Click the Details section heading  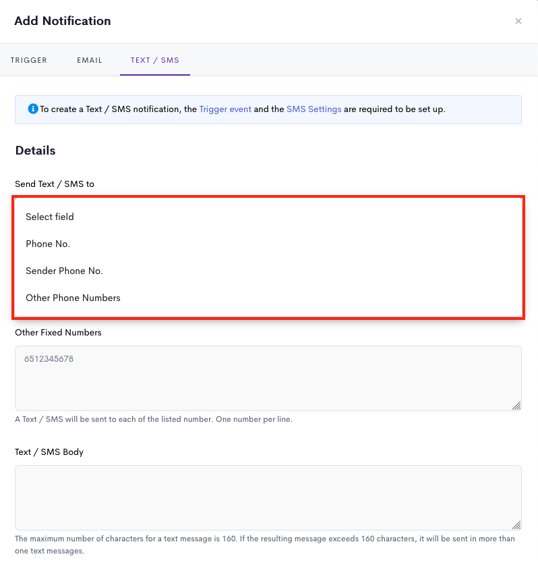[x=36, y=151]
